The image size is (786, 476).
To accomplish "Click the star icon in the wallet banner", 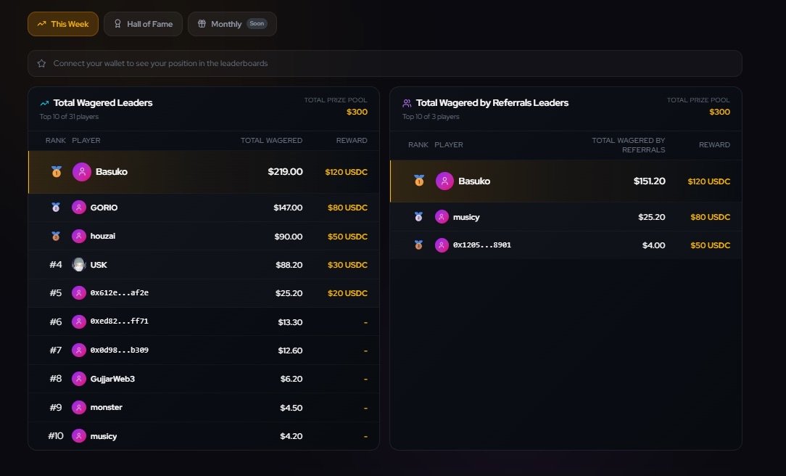I will (41, 63).
